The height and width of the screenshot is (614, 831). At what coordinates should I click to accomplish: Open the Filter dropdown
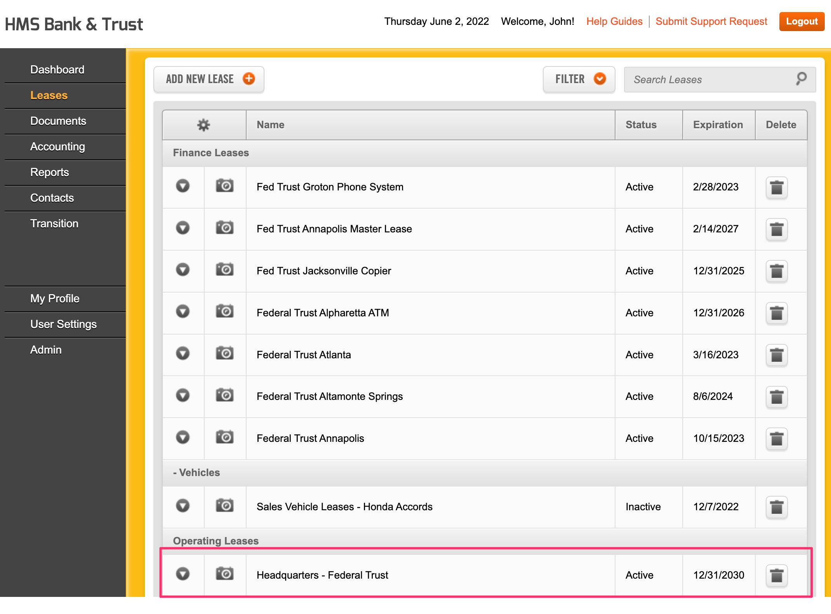[579, 79]
